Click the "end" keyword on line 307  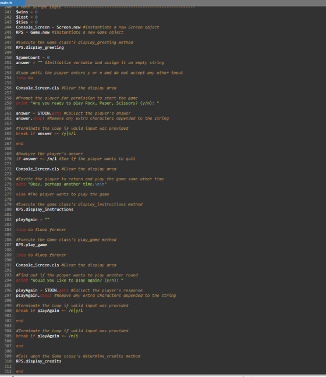(20, 346)
